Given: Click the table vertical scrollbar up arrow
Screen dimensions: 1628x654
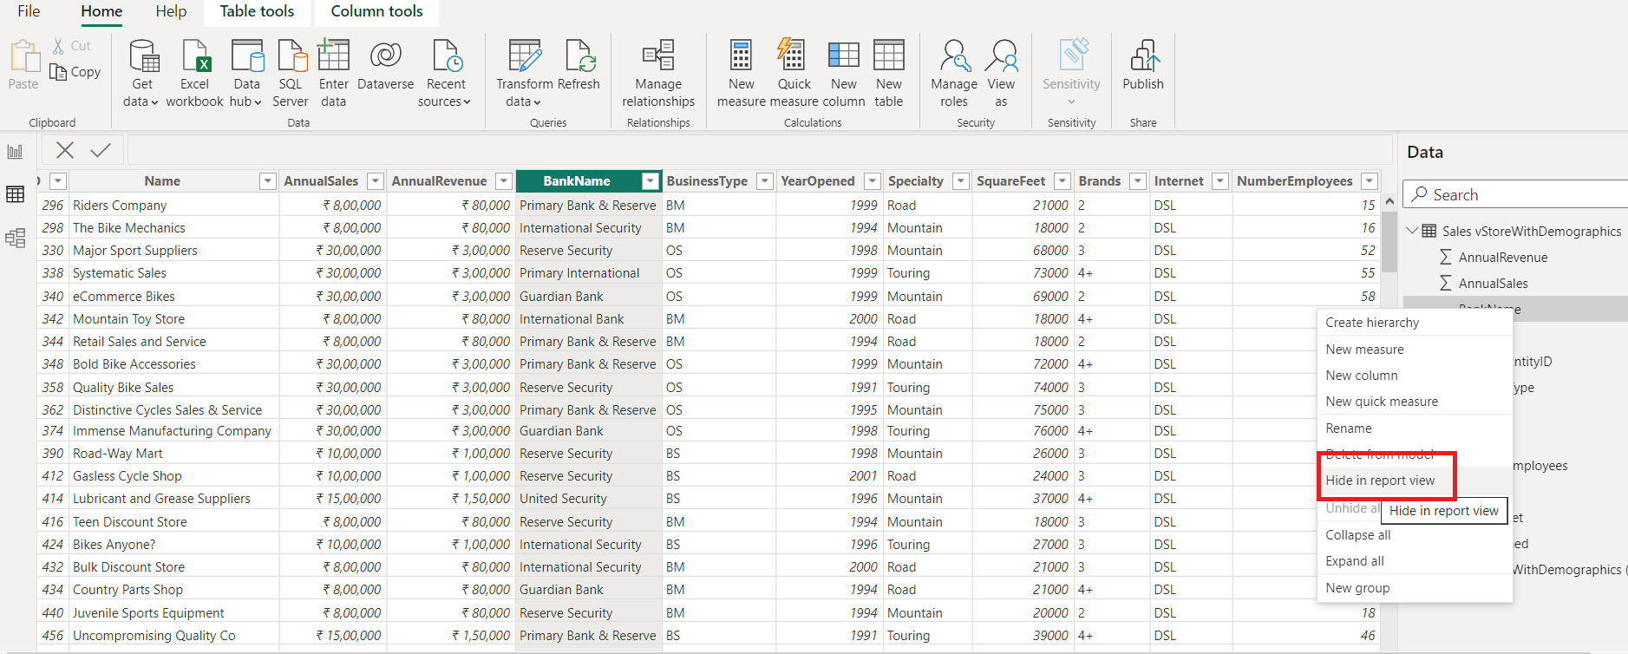Looking at the screenshot, I should 1389,201.
